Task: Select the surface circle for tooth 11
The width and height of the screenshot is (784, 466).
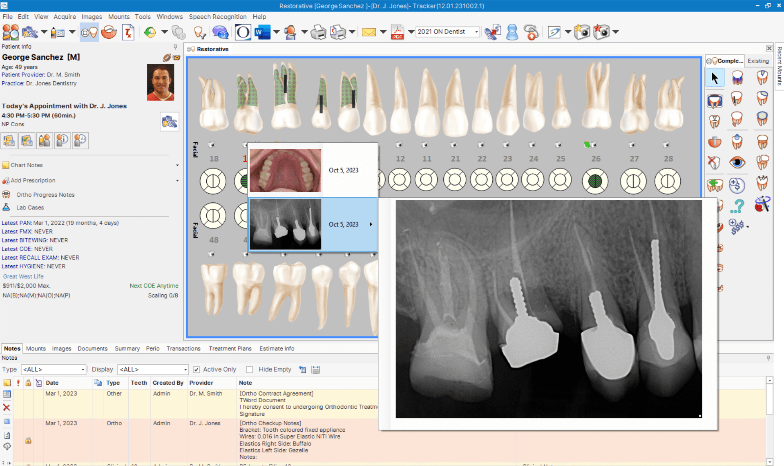Action: 426,180
